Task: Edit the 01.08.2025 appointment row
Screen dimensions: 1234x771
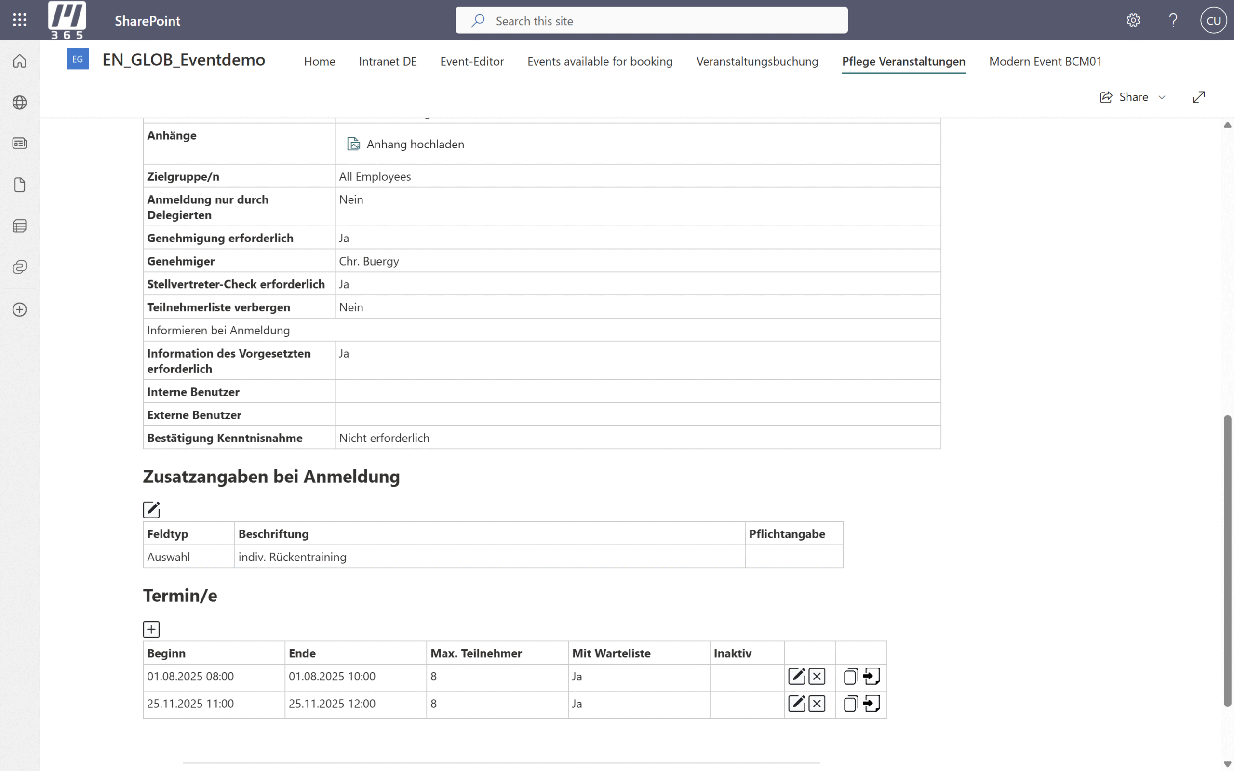Action: click(x=796, y=676)
